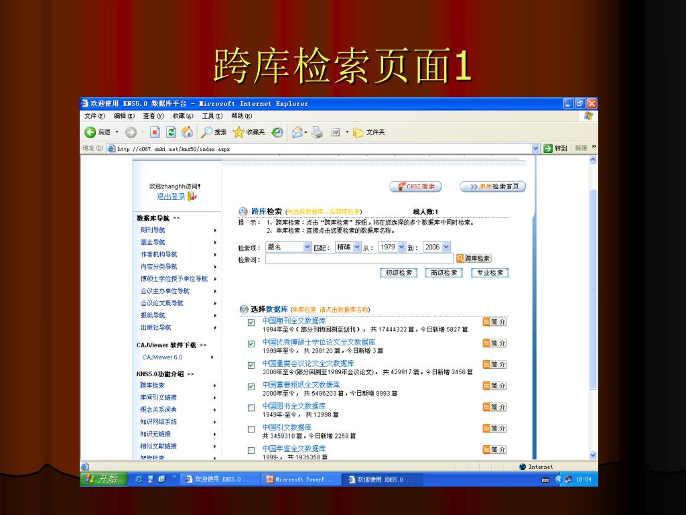This screenshot has height=515, width=686.
Task: Click the IE Back arrow icon
Action: 90,132
